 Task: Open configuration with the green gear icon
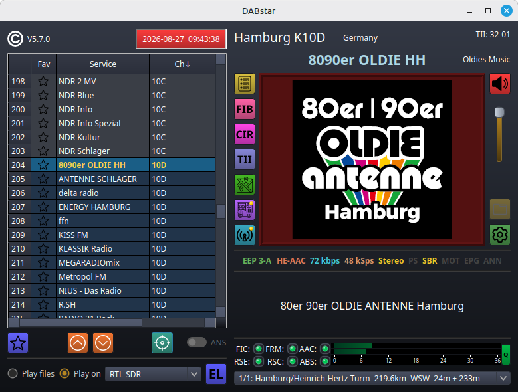click(x=500, y=235)
